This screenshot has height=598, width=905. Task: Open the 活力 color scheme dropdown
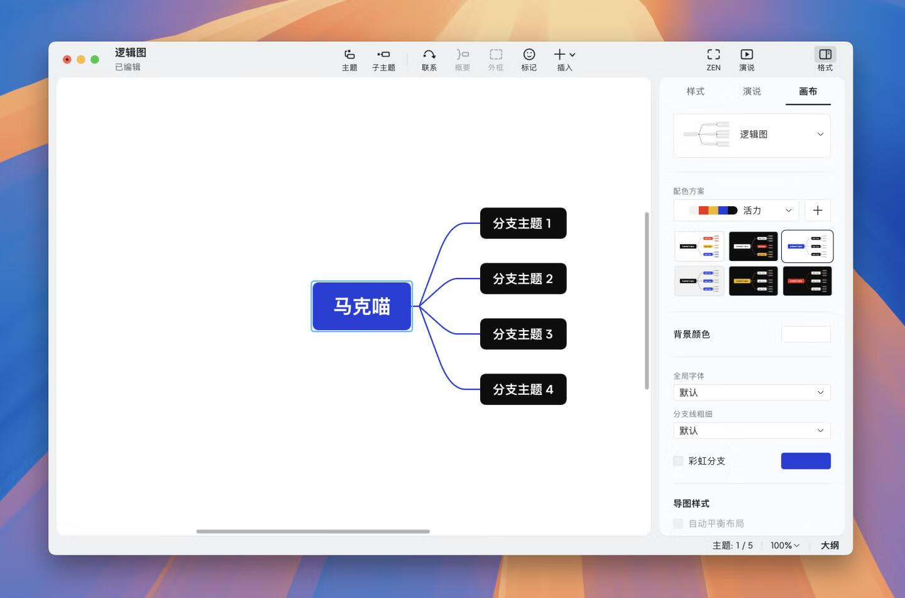click(736, 210)
